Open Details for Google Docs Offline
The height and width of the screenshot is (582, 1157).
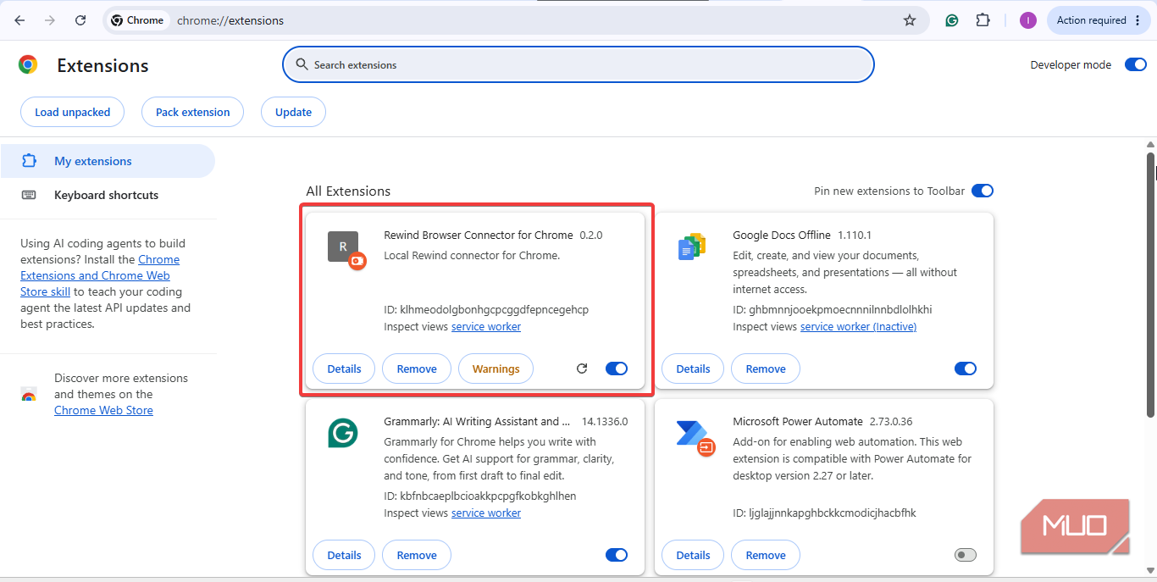[693, 369]
